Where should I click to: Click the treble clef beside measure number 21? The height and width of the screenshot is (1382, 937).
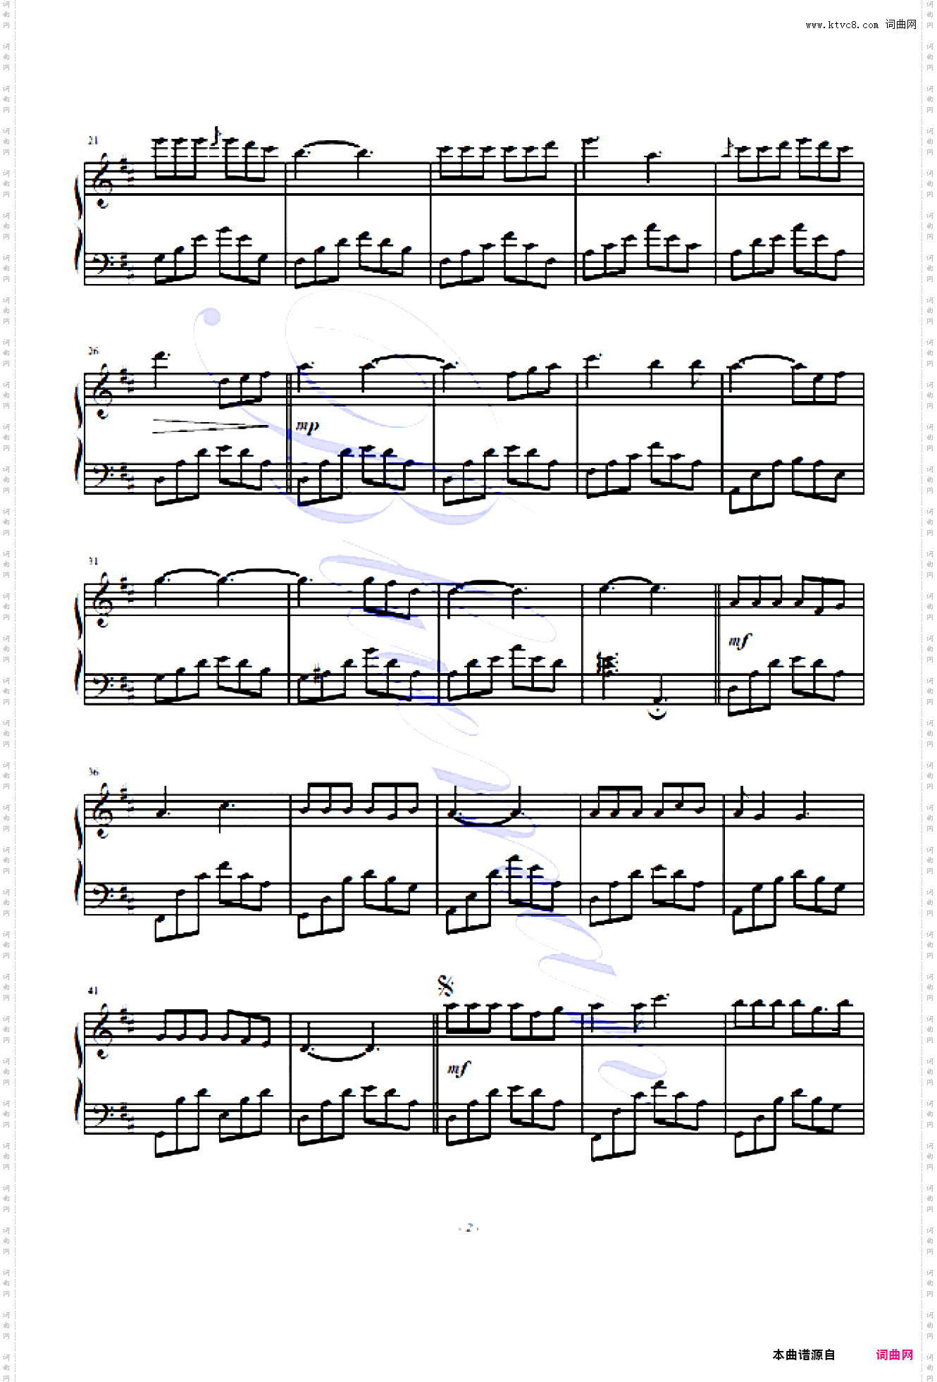coord(104,180)
